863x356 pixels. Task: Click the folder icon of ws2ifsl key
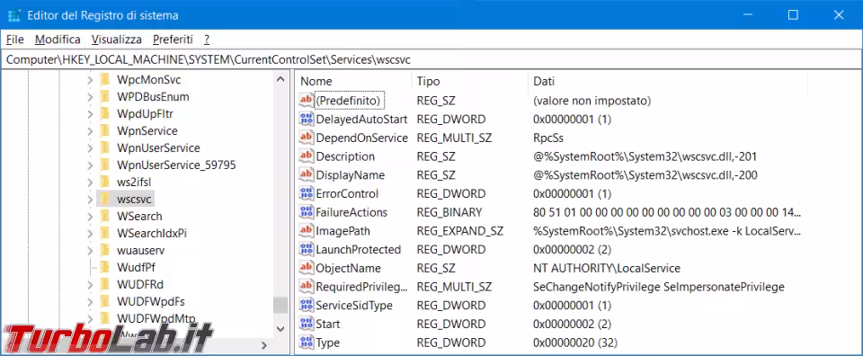(x=106, y=182)
